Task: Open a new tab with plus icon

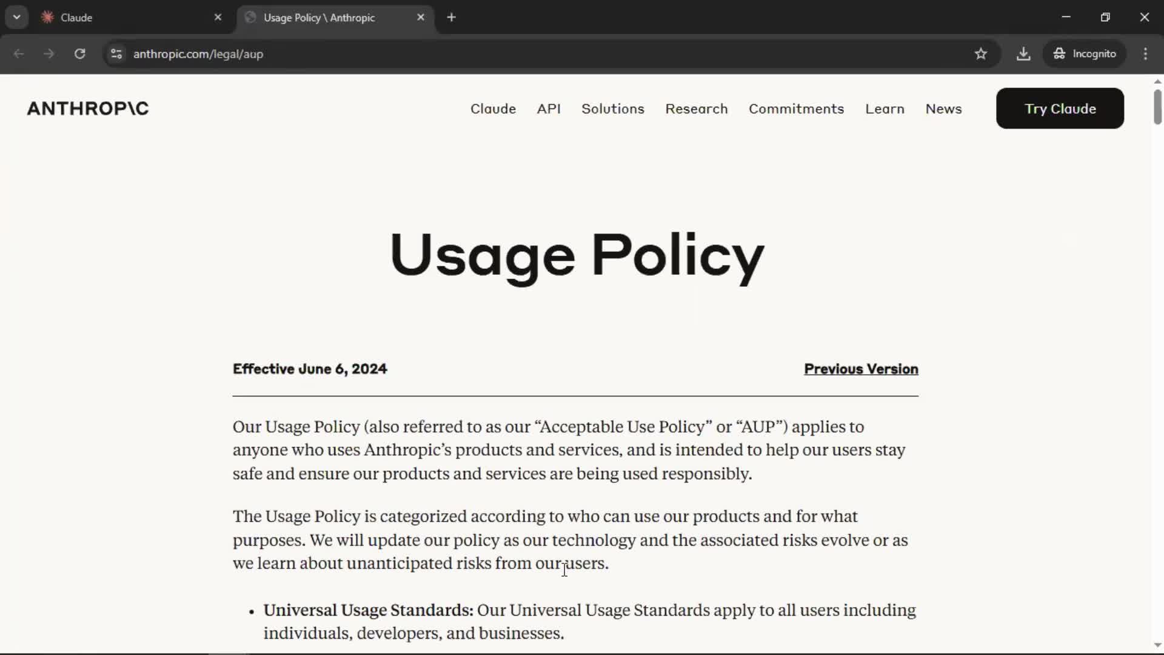Action: (x=451, y=18)
